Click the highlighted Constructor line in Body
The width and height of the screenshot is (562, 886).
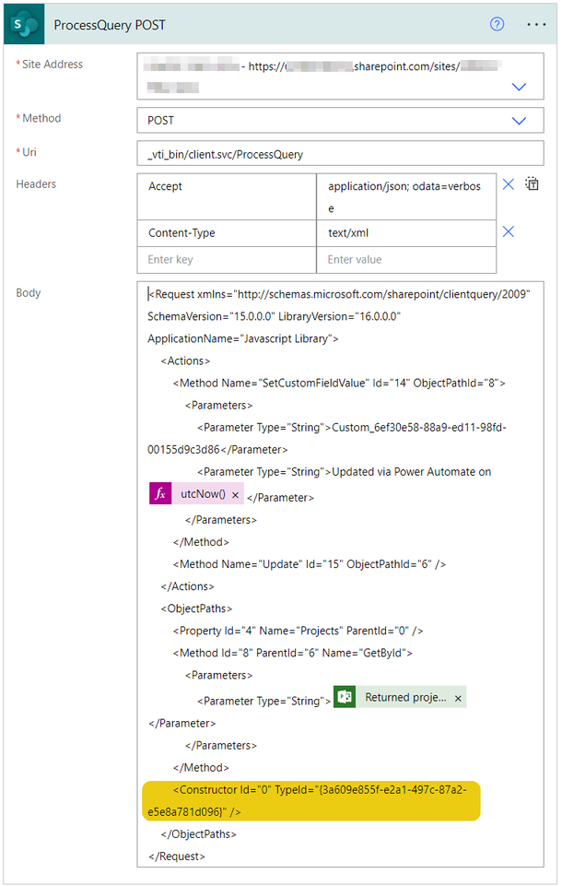point(313,800)
